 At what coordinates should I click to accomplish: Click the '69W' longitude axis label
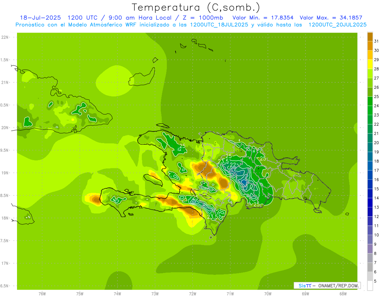[305, 294]
